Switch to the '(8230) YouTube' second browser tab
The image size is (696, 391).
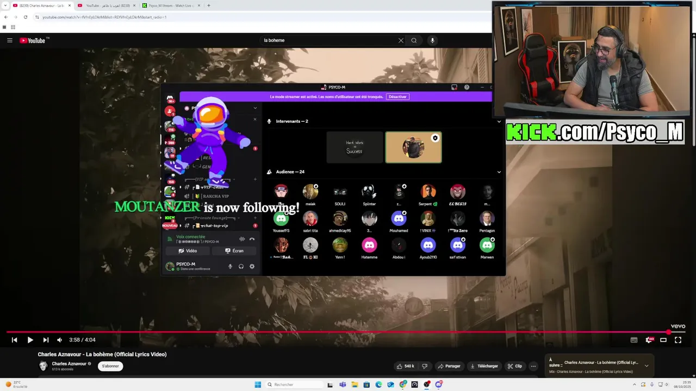click(107, 5)
